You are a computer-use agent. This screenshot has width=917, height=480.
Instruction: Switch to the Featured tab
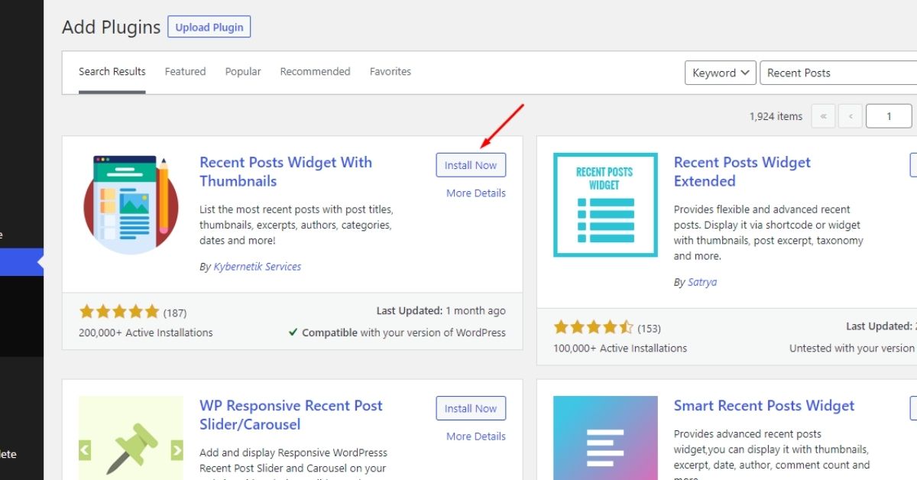coord(185,72)
